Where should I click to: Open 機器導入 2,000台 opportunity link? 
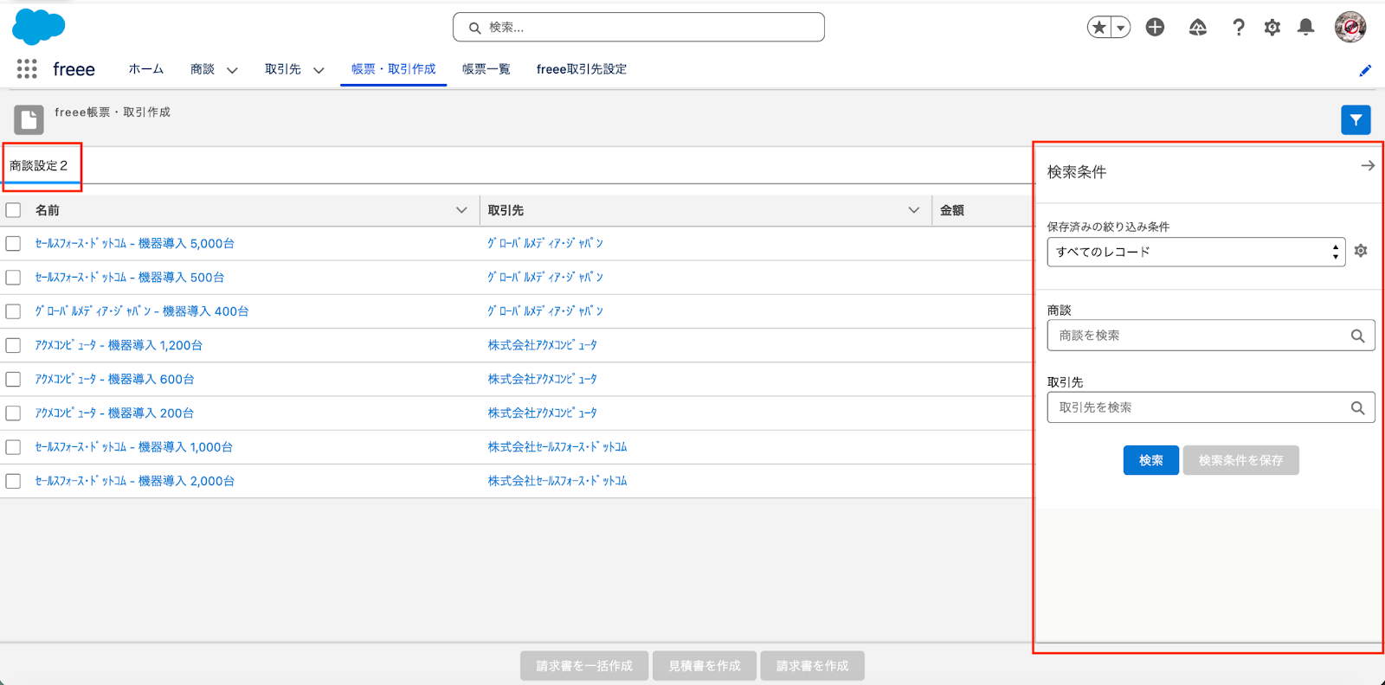pos(135,481)
